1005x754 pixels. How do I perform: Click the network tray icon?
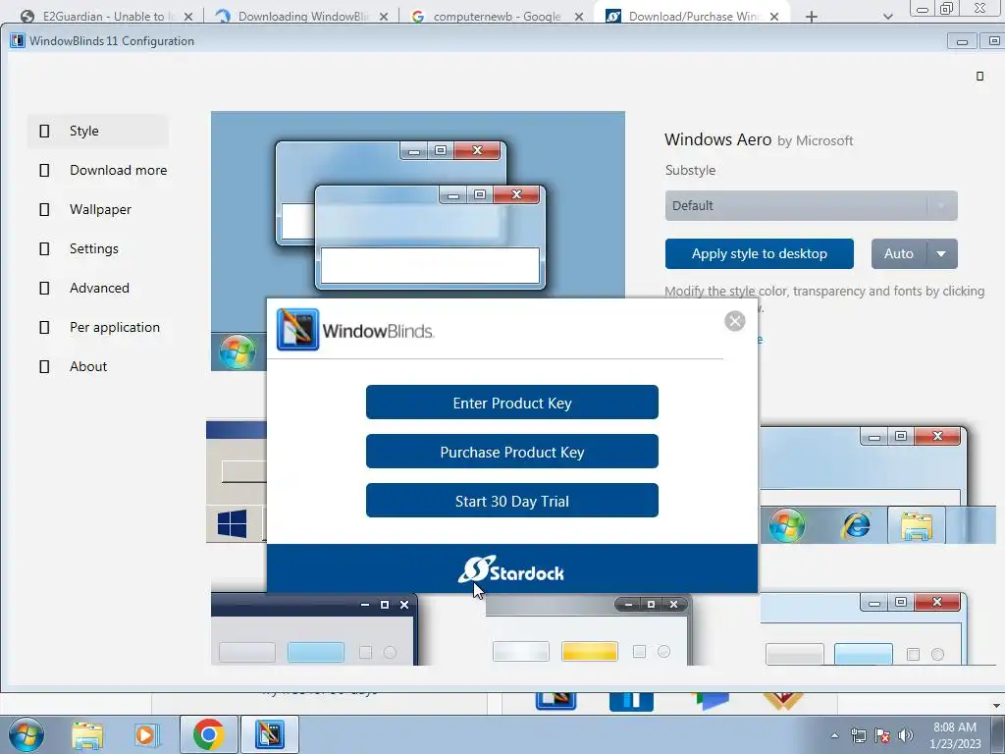click(858, 736)
